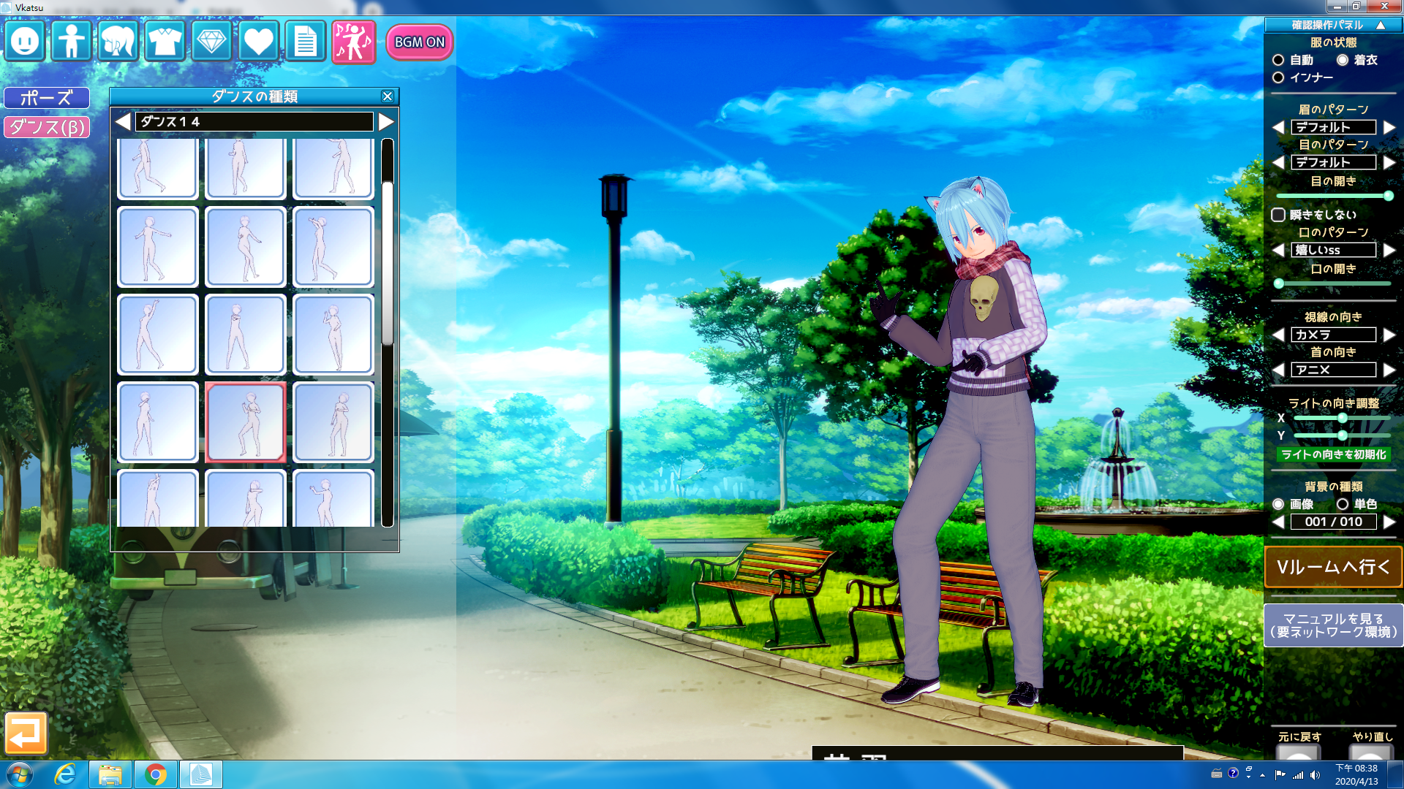1404x789 pixels.
Task: Select first dance thumbnail in third row
Action: [158, 335]
